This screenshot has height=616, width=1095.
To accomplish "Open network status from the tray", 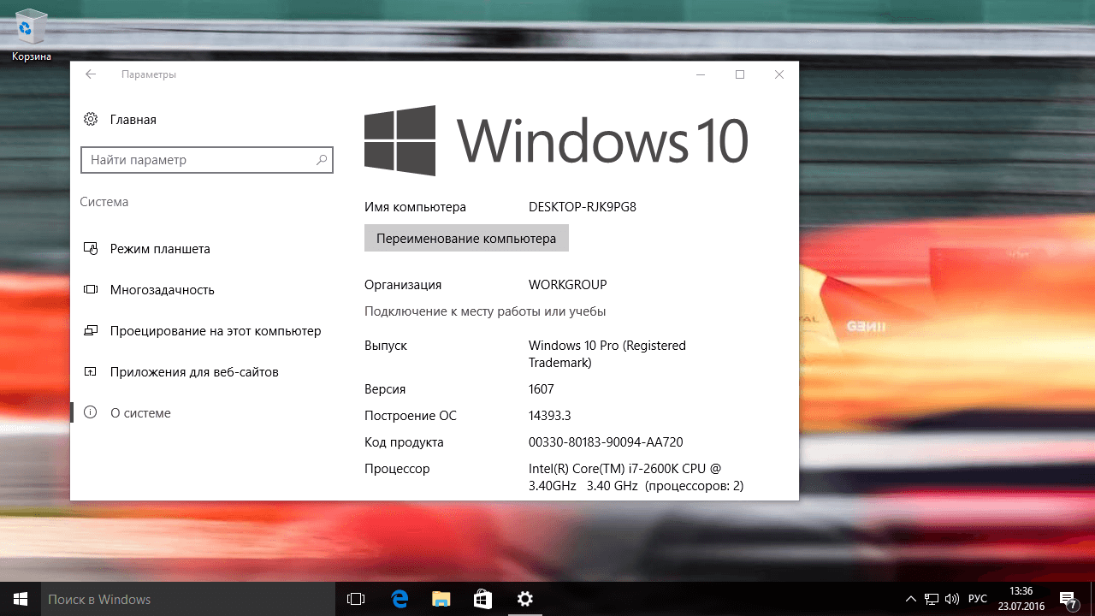I will click(x=931, y=599).
